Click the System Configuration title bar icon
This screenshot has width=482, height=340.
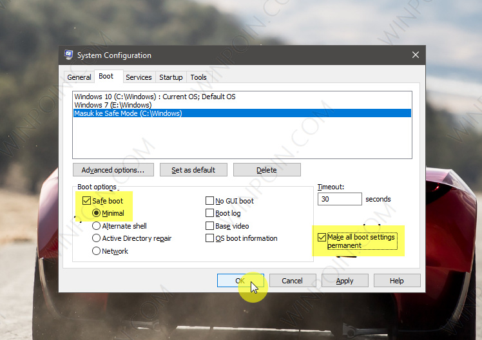click(x=68, y=55)
